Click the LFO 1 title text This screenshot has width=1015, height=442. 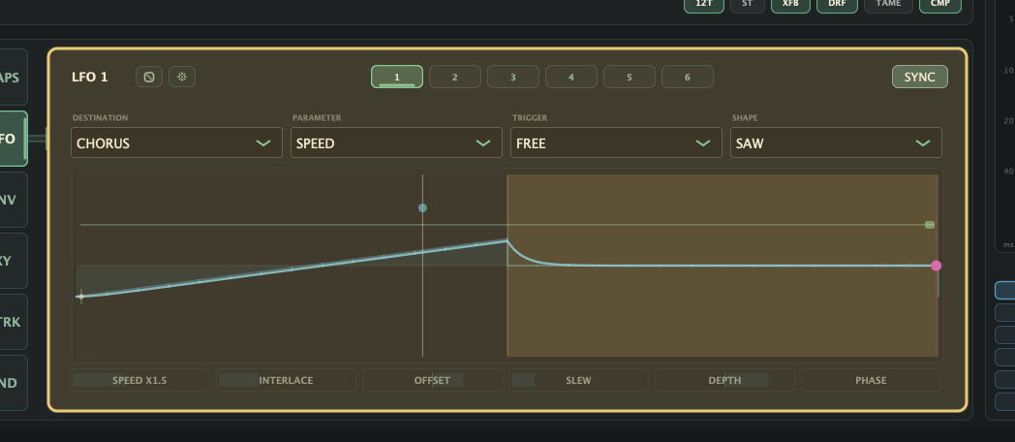[90, 78]
